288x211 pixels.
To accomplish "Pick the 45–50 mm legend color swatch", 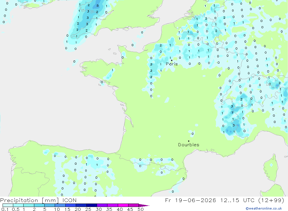I will pyautogui.click(x=133, y=205).
